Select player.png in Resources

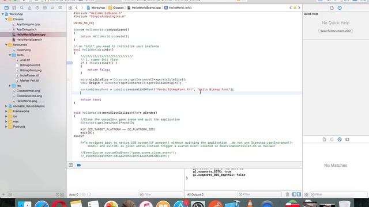(24, 50)
